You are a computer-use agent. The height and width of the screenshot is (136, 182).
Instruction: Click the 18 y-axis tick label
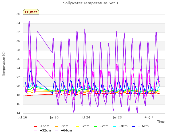pos(18,95)
